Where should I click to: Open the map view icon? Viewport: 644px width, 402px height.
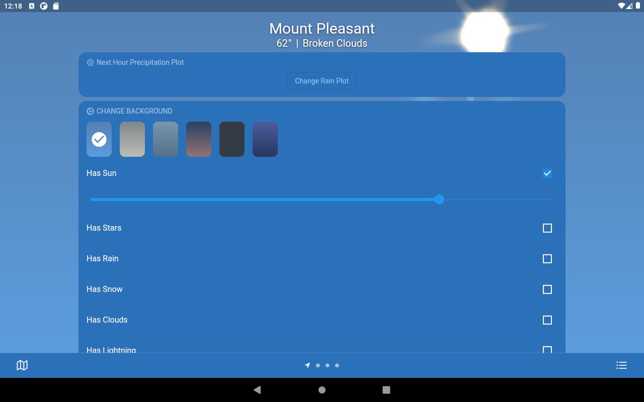click(22, 365)
